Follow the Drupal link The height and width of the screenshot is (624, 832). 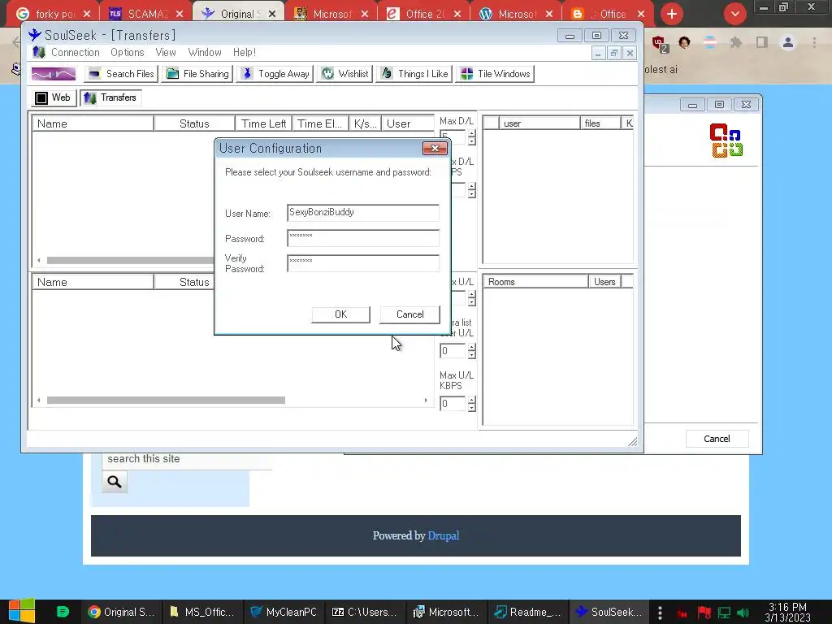(444, 535)
